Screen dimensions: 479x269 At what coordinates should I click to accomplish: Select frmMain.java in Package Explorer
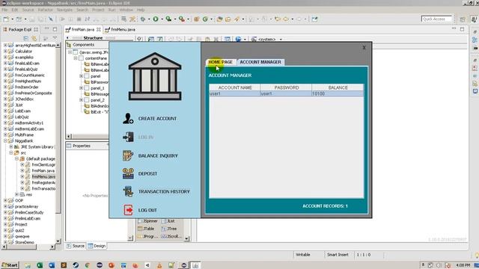[x=43, y=170]
